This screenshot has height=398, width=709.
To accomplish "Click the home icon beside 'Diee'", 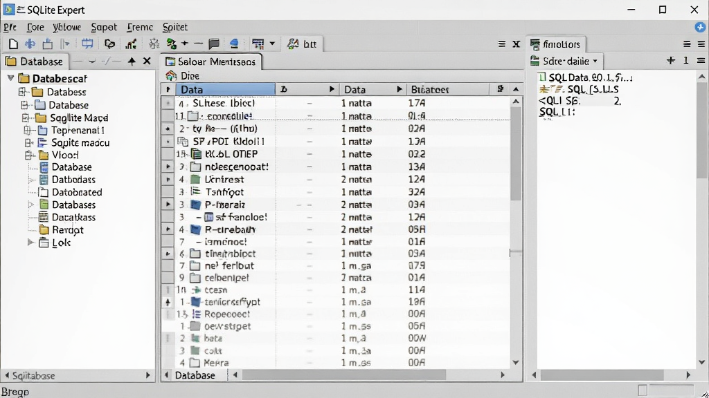I will (171, 75).
